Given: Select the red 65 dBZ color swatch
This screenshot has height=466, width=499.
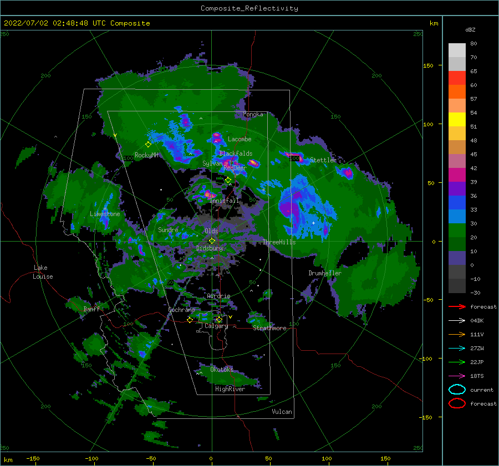Looking at the screenshot, I should [x=457, y=78].
